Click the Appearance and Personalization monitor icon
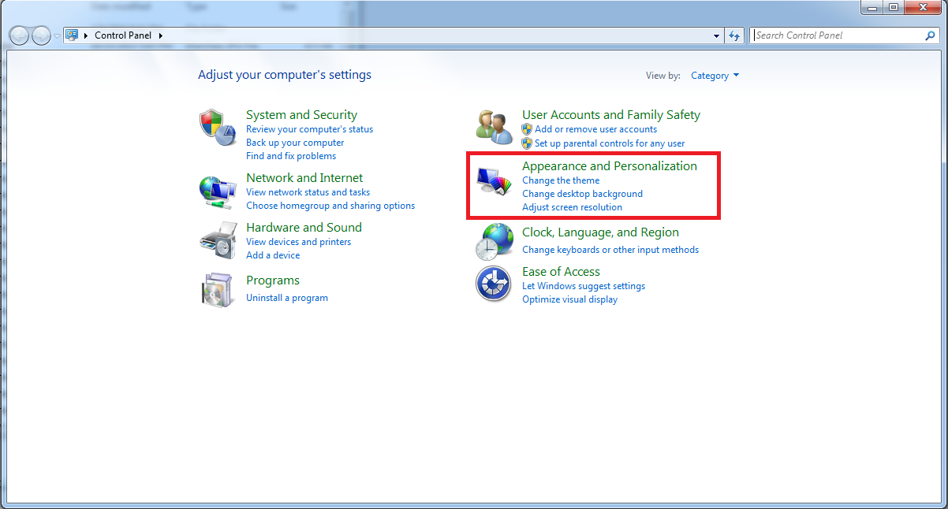This screenshot has width=948, height=509. (x=495, y=183)
